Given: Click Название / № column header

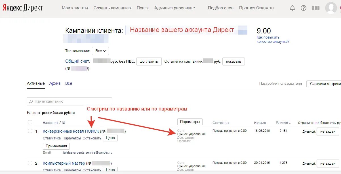Looking at the screenshot, I should point(54,123).
